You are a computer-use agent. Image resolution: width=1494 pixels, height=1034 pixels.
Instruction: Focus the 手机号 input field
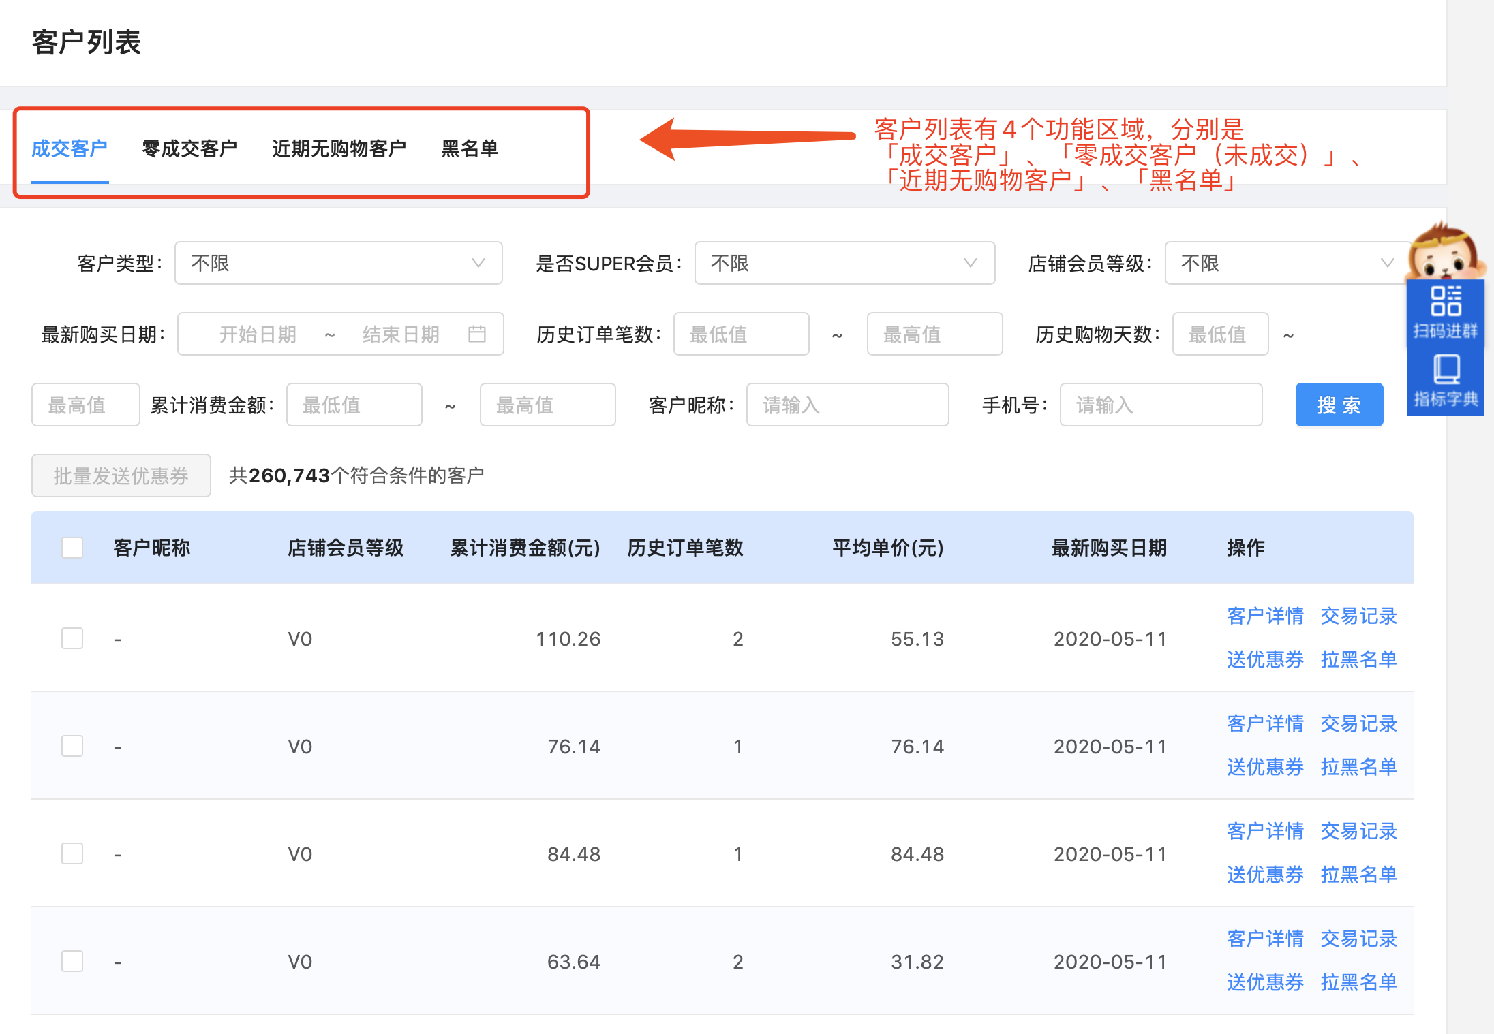1161,405
